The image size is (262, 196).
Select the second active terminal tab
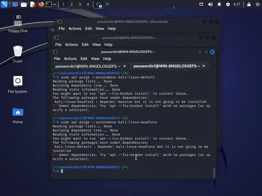pyautogui.click(x=167, y=66)
